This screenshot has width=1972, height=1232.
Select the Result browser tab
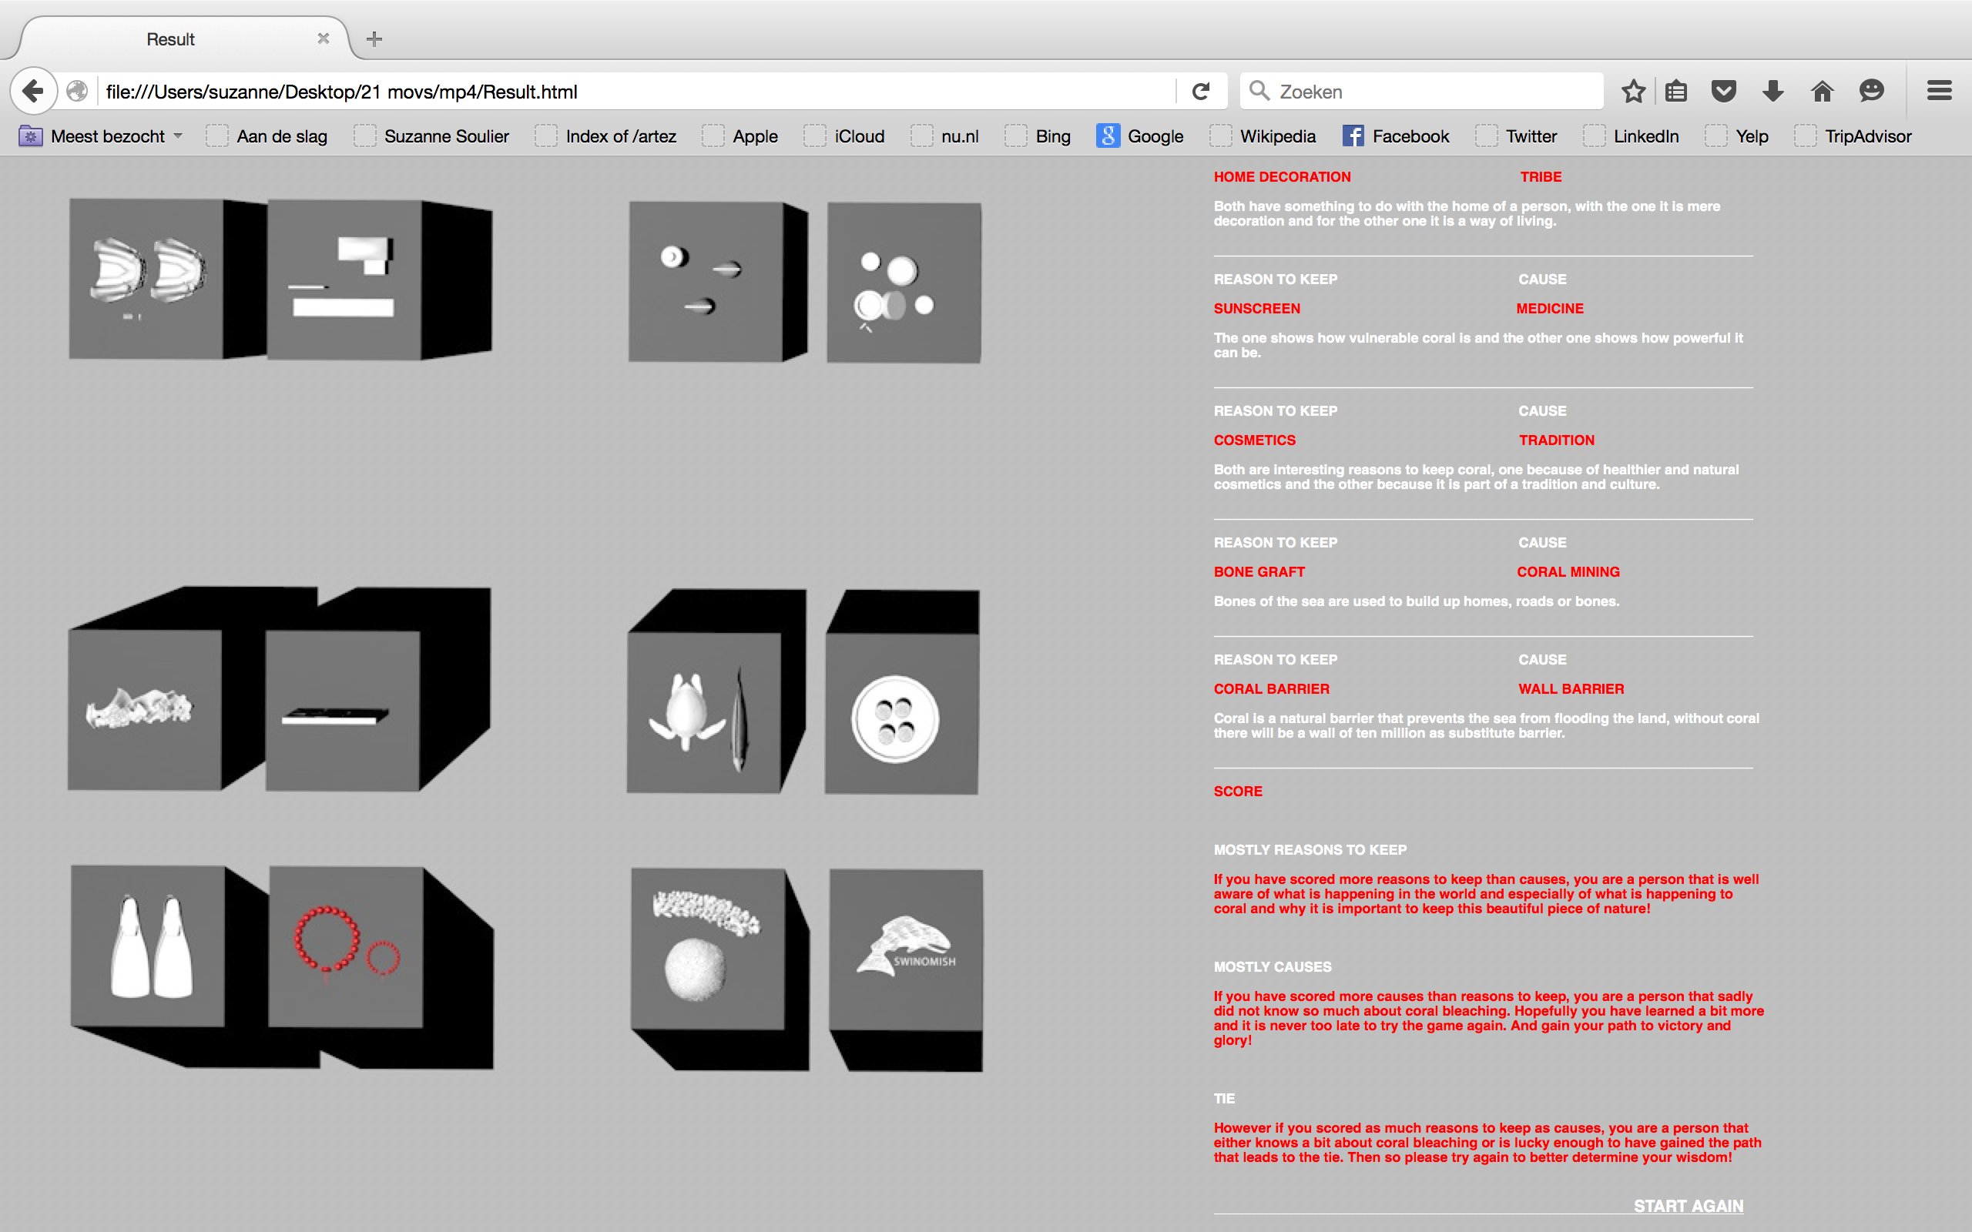(170, 39)
